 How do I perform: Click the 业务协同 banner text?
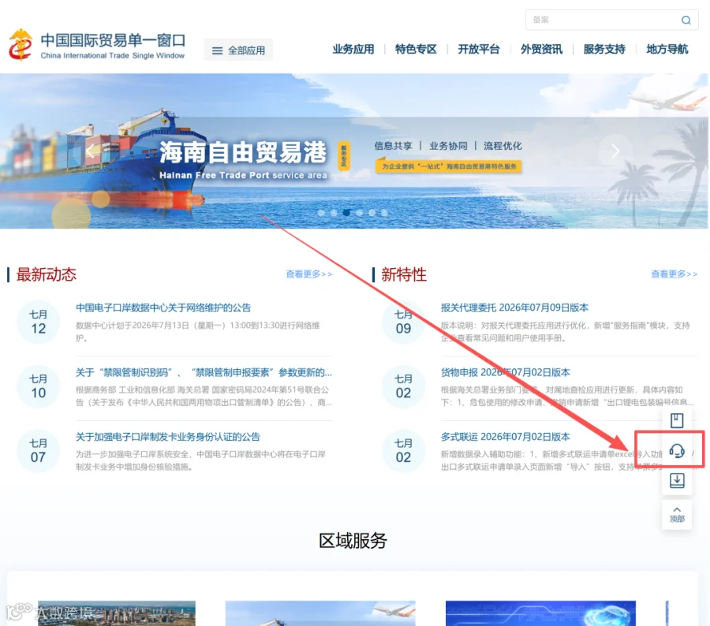coord(448,146)
